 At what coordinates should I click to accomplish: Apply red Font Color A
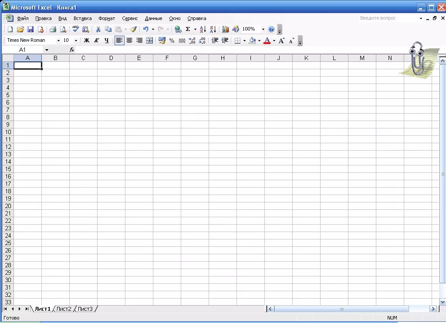pyautogui.click(x=267, y=40)
